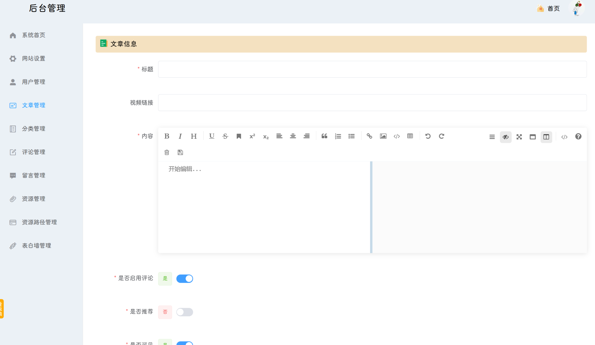Toggle single-pane reading mode icon
Screen dimensions: 595x345
533,137
